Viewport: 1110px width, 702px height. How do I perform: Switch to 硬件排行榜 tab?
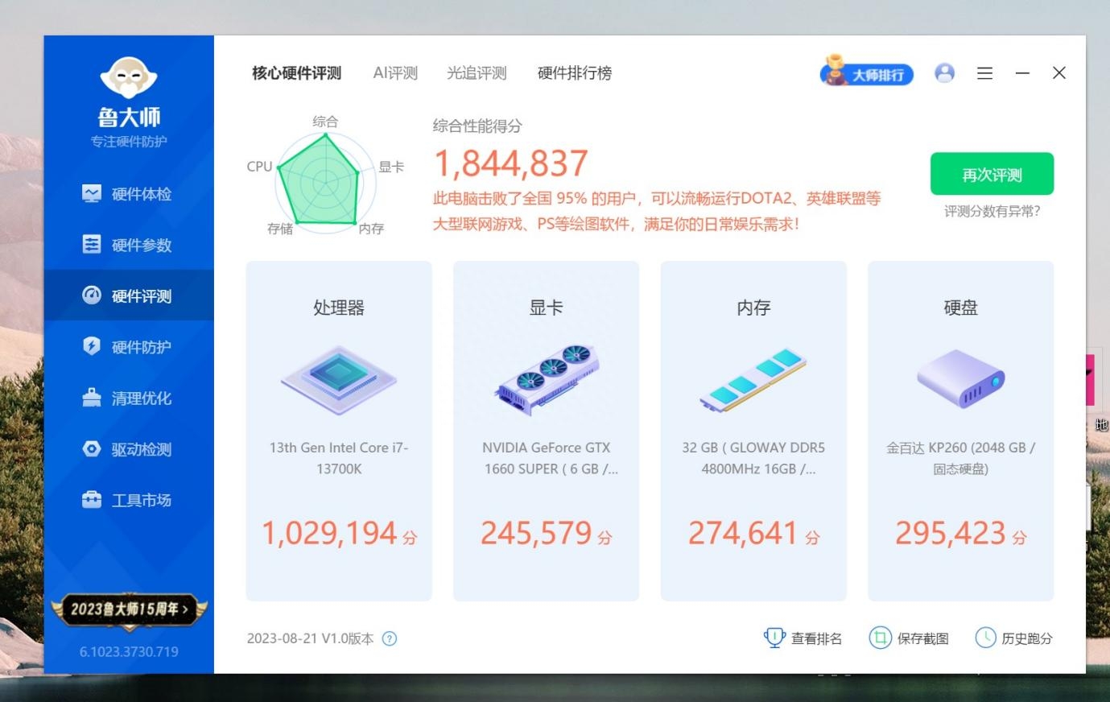click(x=575, y=73)
